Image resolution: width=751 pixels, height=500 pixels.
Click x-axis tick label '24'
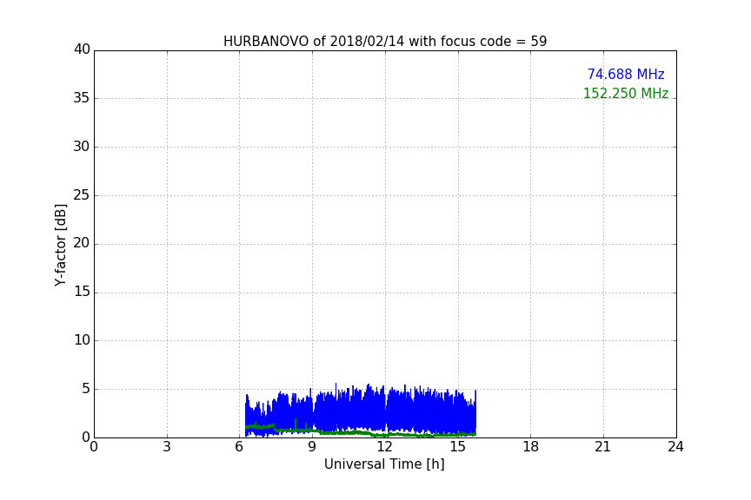coord(675,447)
